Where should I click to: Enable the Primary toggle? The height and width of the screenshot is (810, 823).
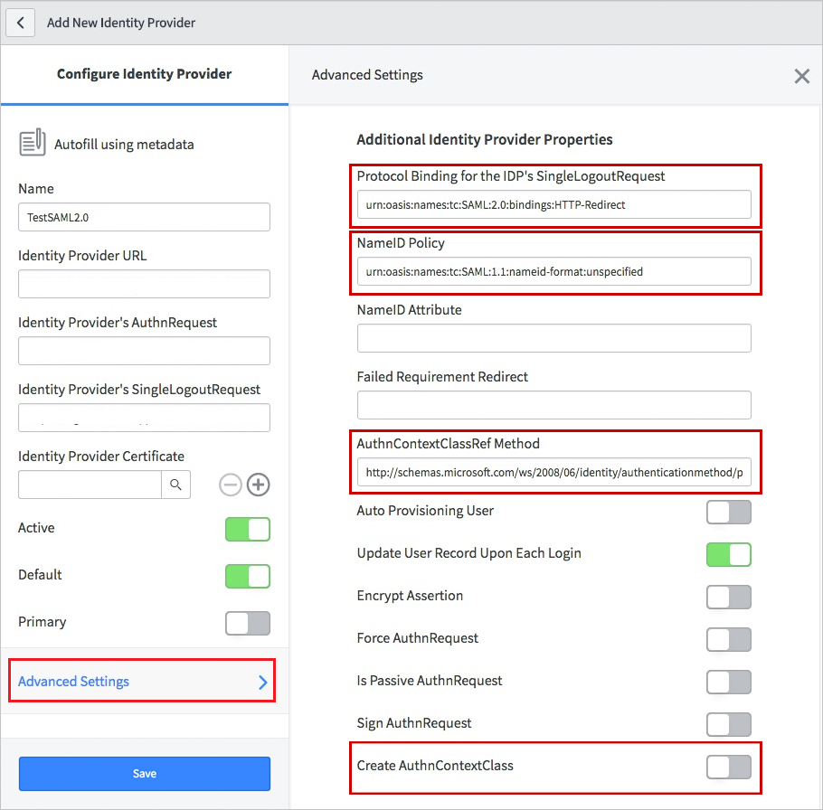(x=247, y=623)
